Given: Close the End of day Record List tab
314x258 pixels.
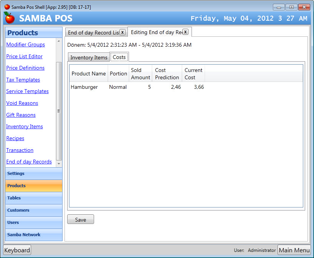Looking at the screenshot, I should [122, 32].
